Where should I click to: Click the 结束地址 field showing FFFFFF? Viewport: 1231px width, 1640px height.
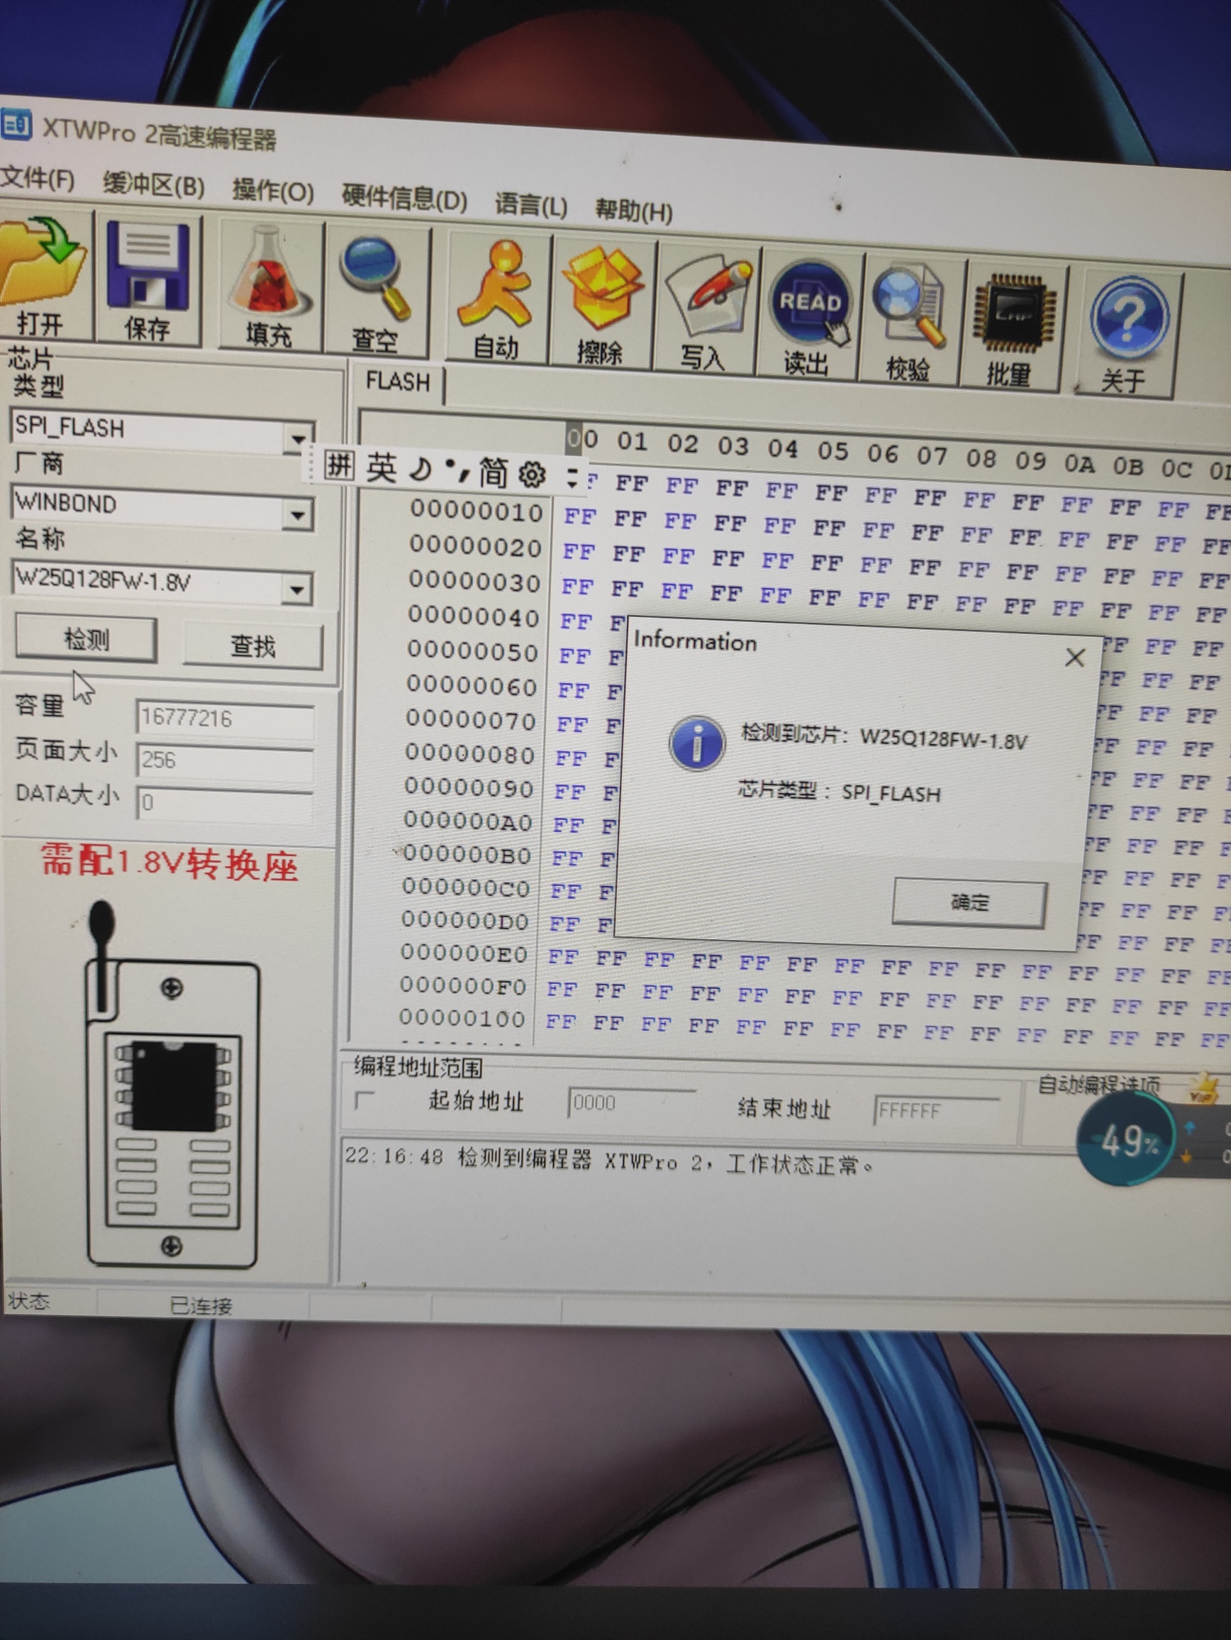point(937,1111)
